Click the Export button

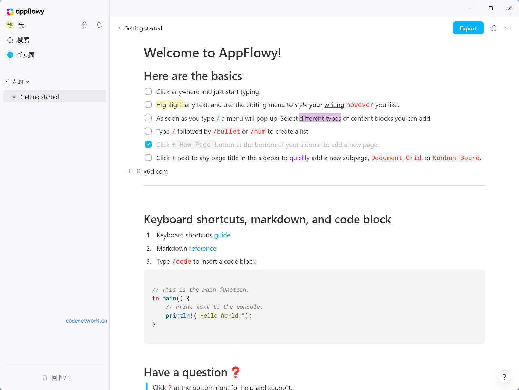[468, 28]
